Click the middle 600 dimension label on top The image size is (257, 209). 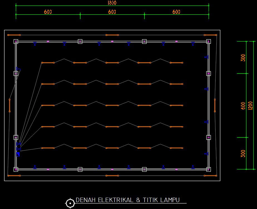click(x=112, y=12)
